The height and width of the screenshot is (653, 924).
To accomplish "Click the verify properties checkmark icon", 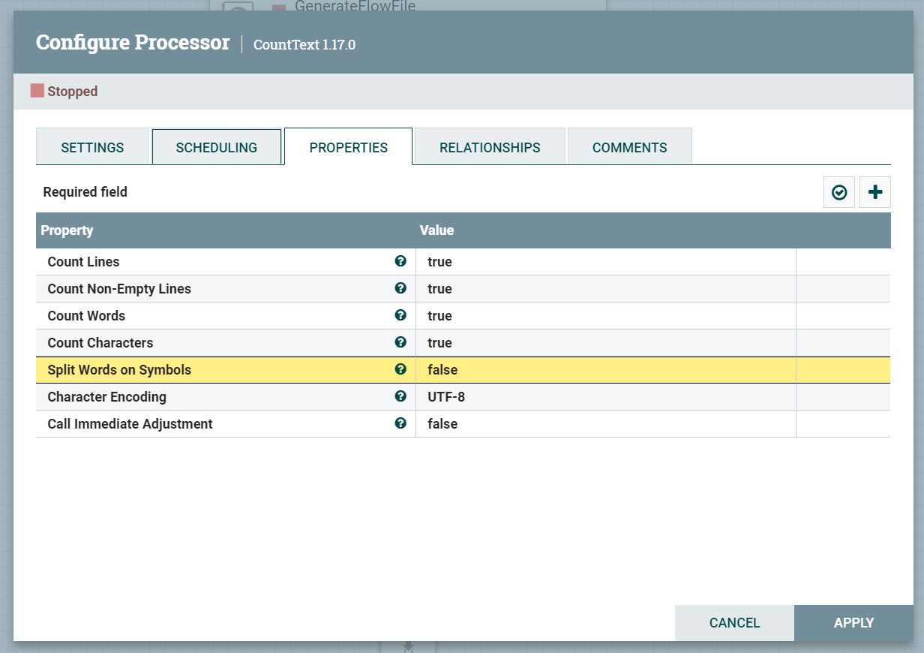I will coord(839,193).
